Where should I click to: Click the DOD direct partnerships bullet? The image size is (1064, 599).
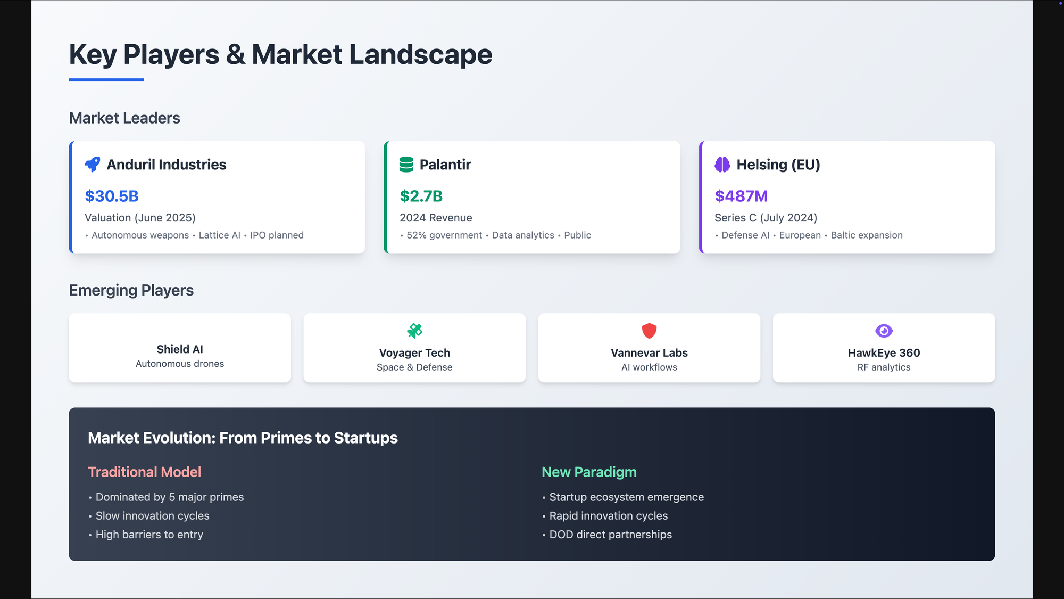pos(610,534)
